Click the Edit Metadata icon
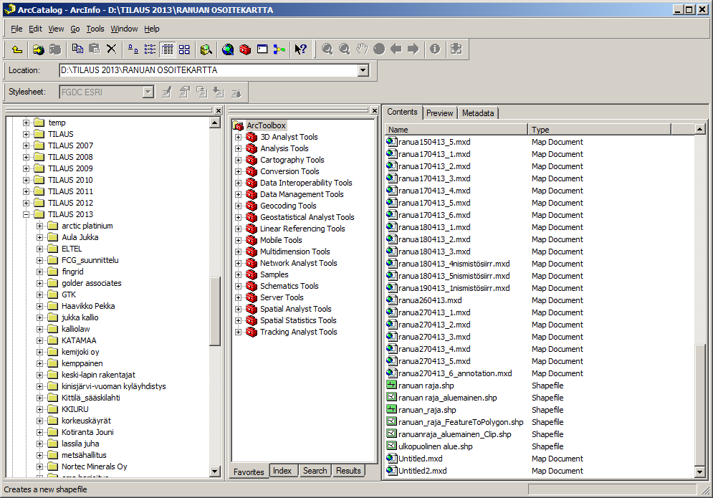Screen dimensions: 713x498 pyautogui.click(x=167, y=92)
